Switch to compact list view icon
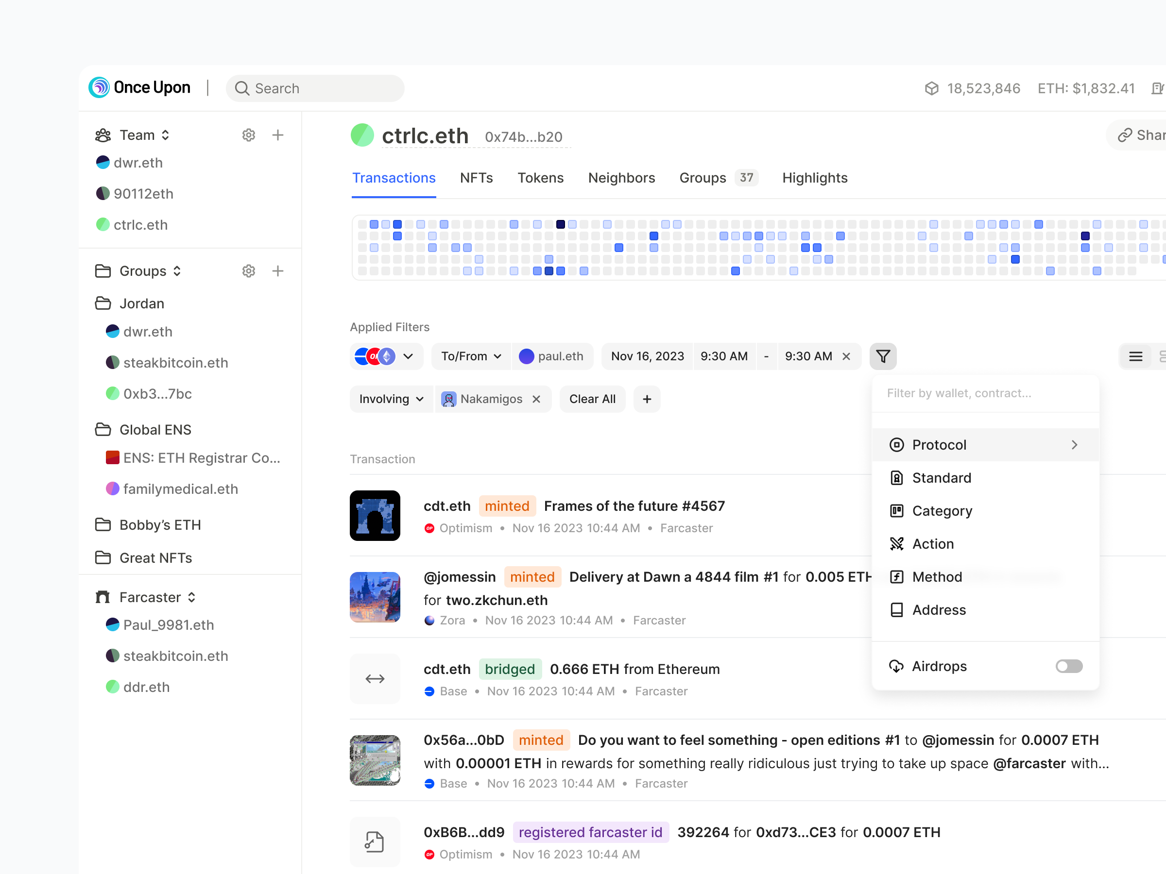 tap(1135, 357)
